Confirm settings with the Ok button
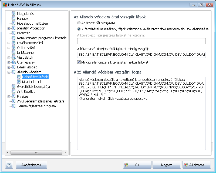The width and height of the screenshot is (216, 173). [137, 165]
